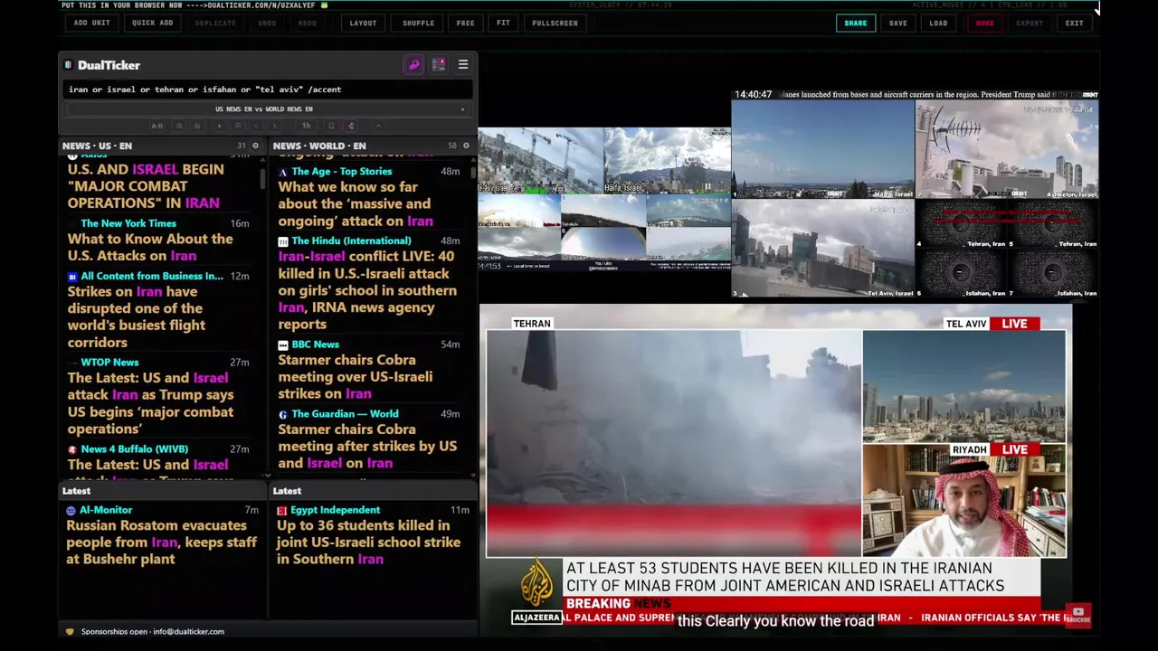Viewport: 1158px width, 651px height.
Task: Click the LOAD button
Action: tap(938, 23)
